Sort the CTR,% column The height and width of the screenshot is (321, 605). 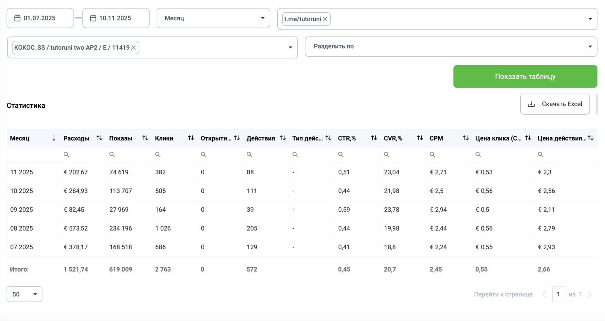pyautogui.click(x=374, y=138)
